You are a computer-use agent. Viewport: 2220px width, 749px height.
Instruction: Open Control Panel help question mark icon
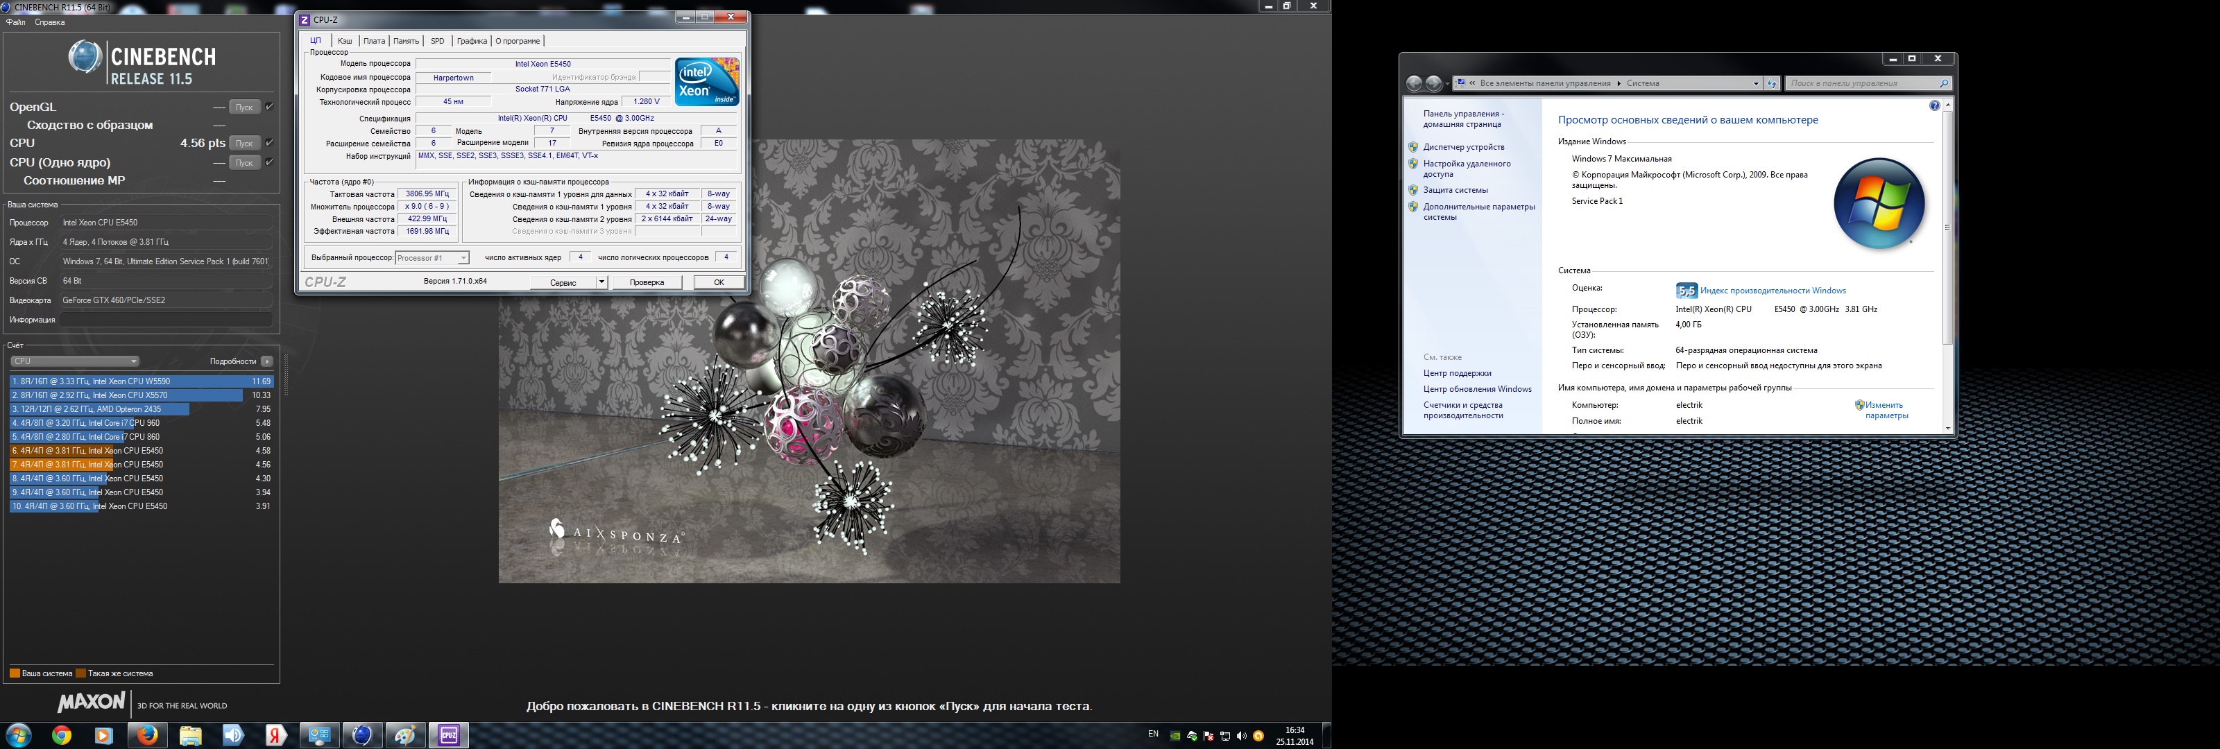(x=1934, y=106)
